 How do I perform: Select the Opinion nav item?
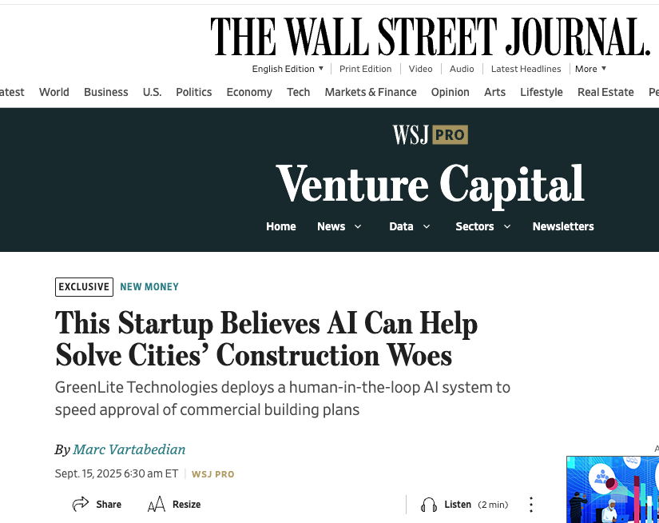coord(451,92)
